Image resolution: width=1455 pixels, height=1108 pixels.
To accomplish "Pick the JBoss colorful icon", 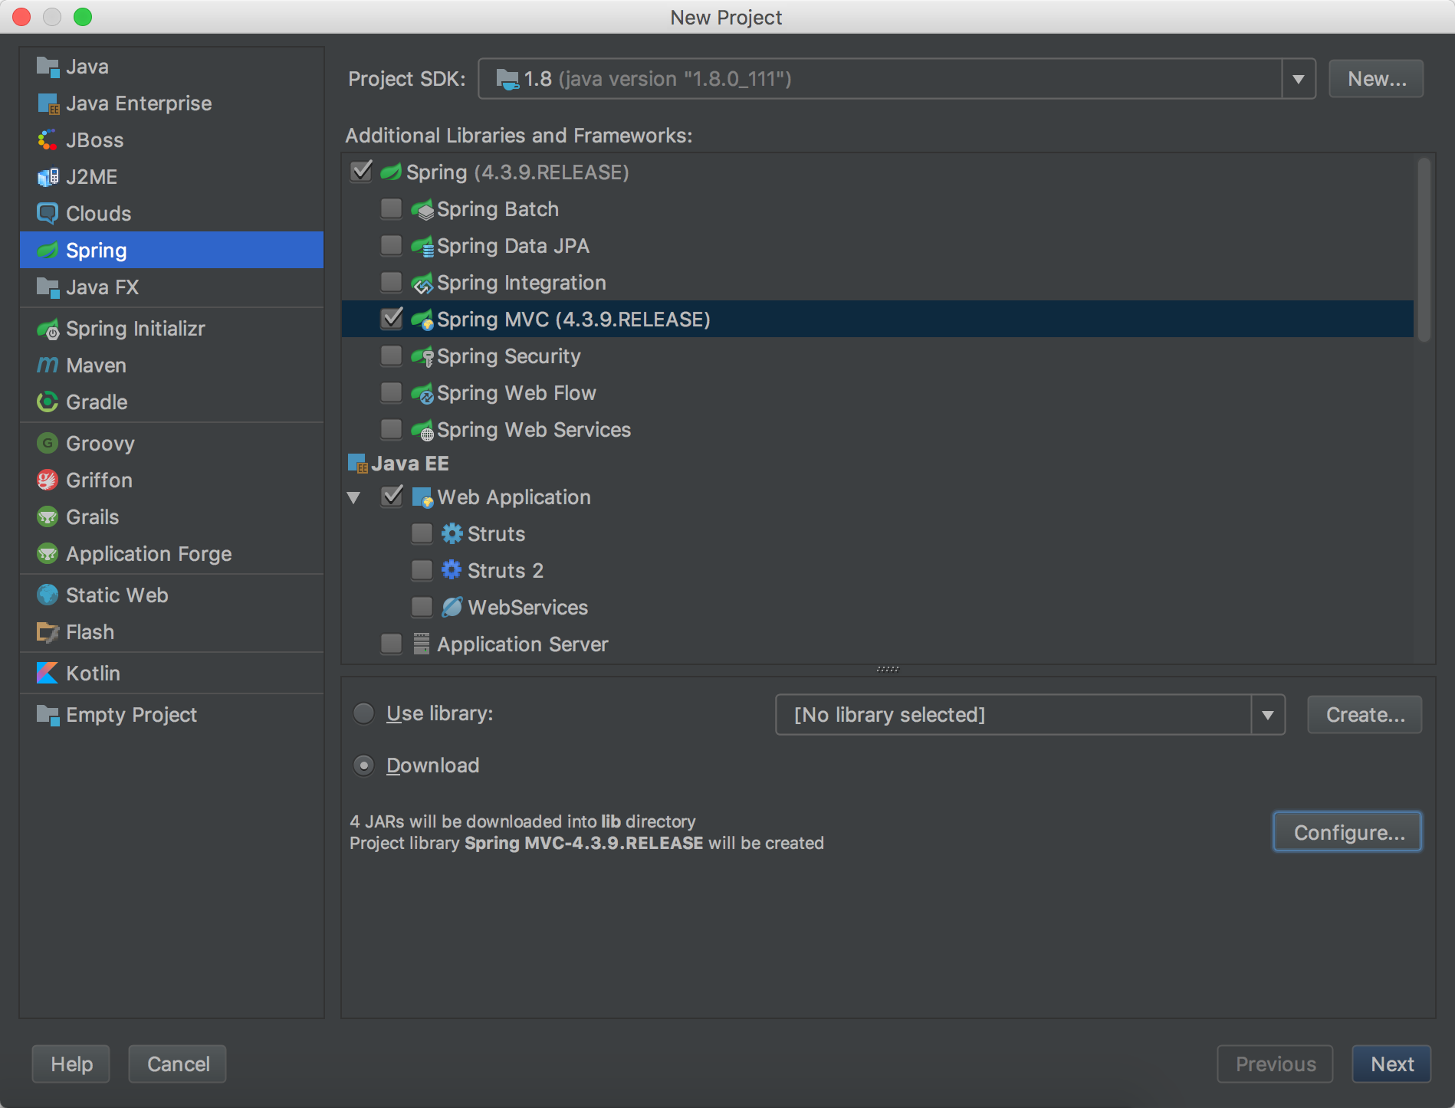I will tap(48, 140).
